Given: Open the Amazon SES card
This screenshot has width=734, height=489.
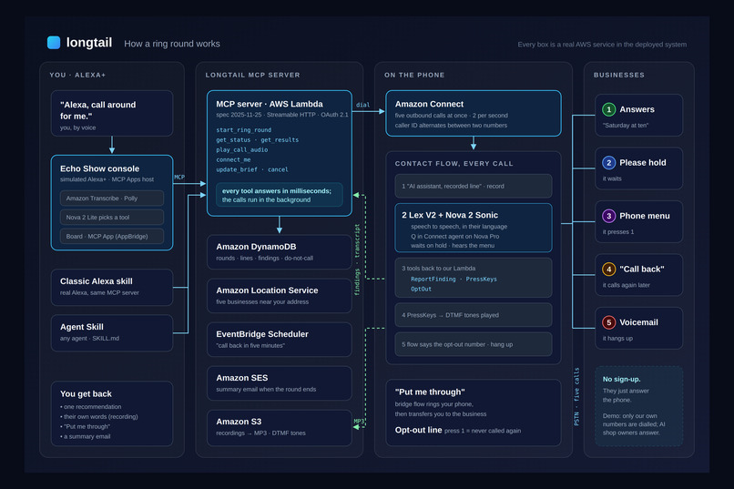Looking at the screenshot, I should pos(279,383).
